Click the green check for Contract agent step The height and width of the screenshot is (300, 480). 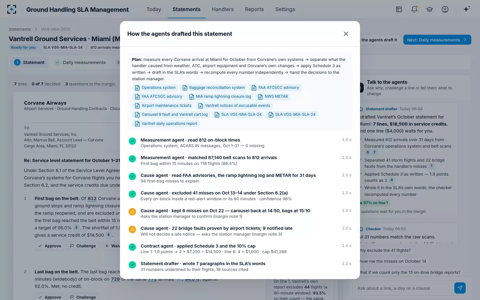(132, 247)
